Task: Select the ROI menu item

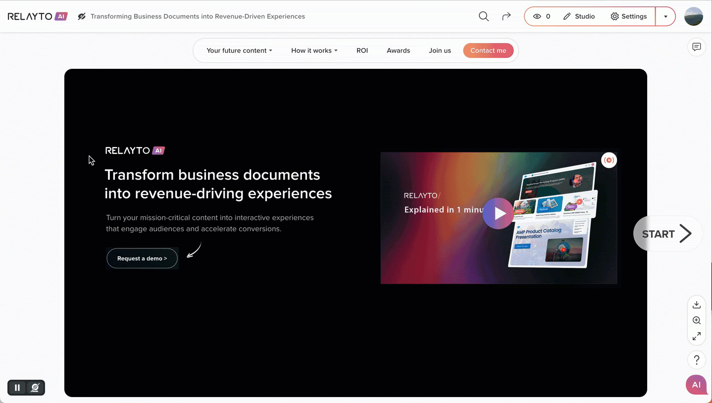Action: 362,50
